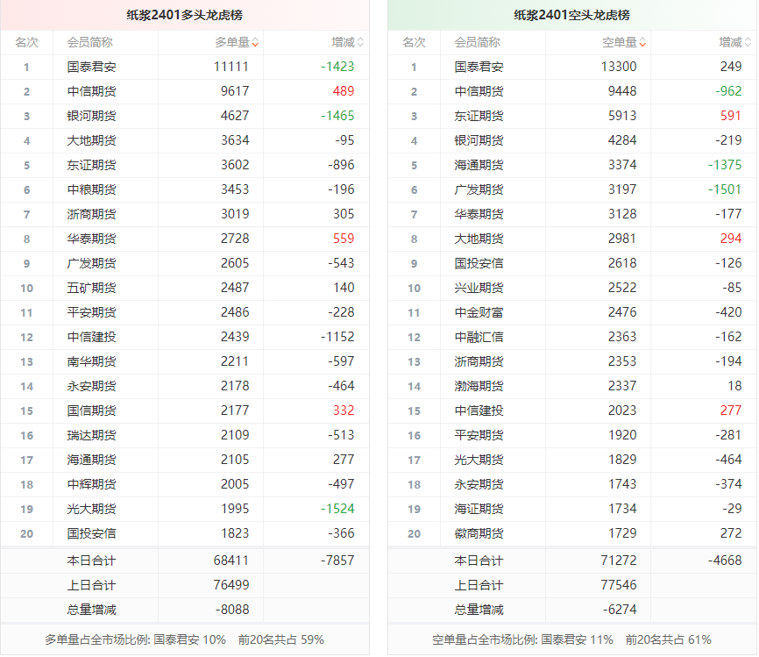This screenshot has height=657, width=759.
Task: Select 国信期货 row name
Action: pyautogui.click(x=91, y=411)
